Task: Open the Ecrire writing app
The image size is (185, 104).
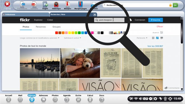Action: [78, 98]
